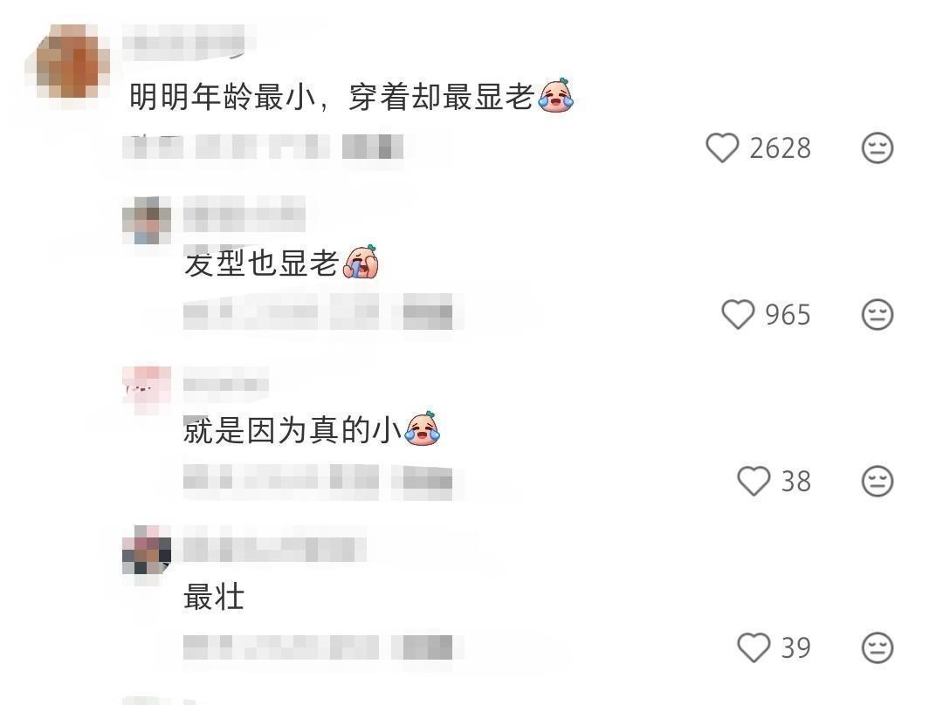Select the reply text '发型也显老'
This screenshot has height=705, width=943.
pos(261,264)
